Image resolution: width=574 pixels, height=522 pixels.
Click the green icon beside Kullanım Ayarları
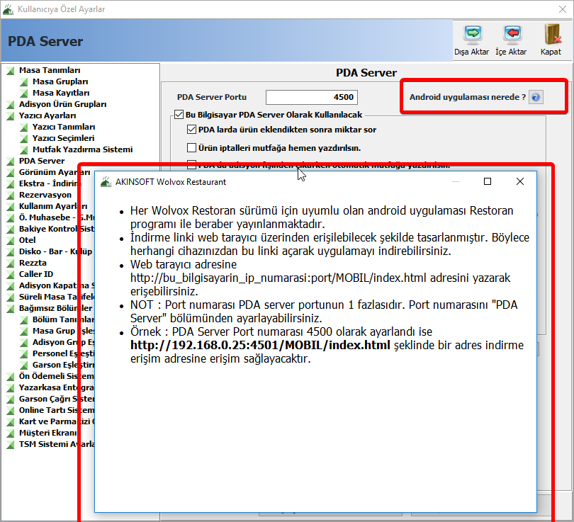point(10,207)
